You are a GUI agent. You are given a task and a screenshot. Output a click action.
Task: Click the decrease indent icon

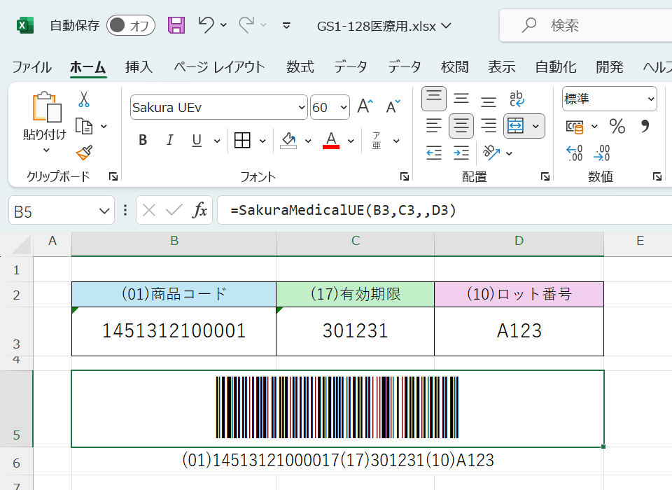(x=434, y=153)
